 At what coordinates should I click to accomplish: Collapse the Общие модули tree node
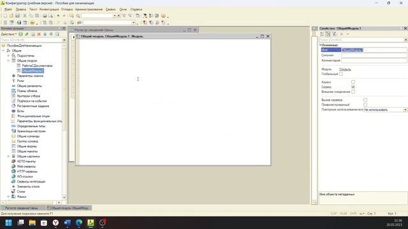pos(8,60)
